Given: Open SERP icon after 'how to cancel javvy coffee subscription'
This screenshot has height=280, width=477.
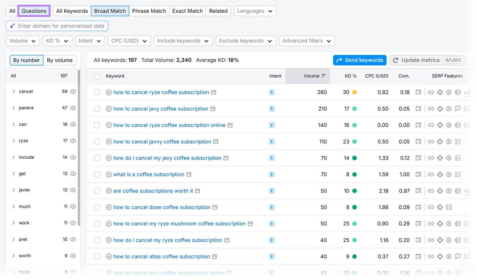Looking at the screenshot, I should [x=216, y=142].
